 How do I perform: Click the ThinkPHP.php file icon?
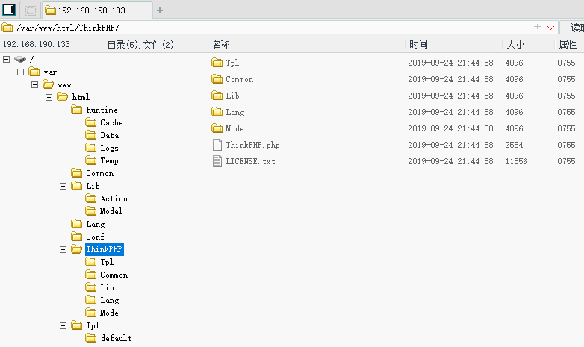(217, 145)
